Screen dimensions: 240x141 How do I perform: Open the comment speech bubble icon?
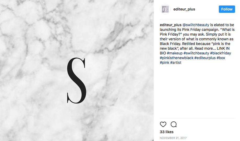[x=174, y=124]
